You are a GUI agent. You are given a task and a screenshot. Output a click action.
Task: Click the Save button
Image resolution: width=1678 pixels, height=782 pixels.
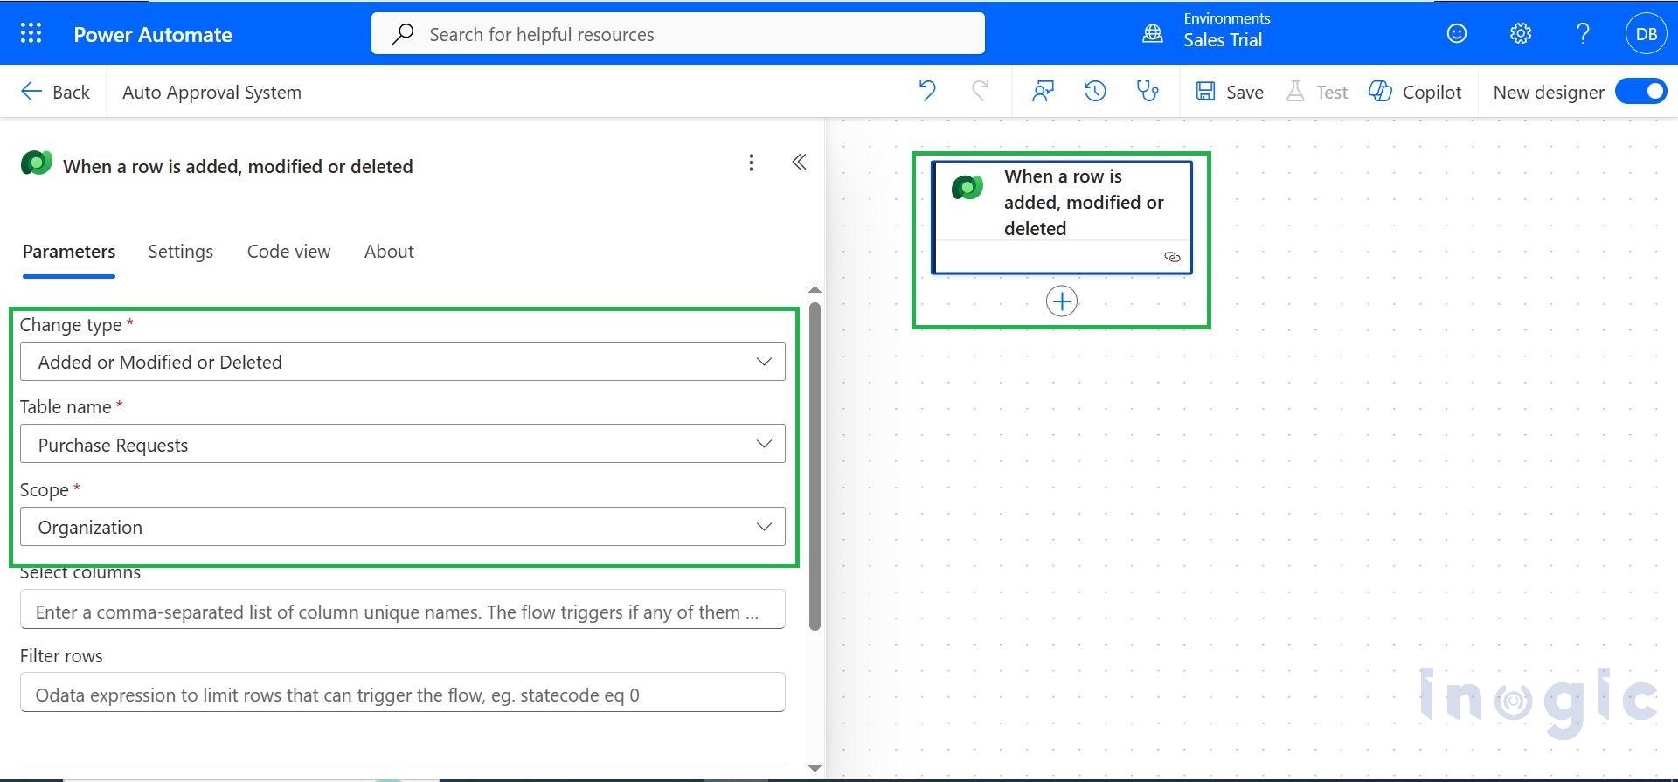(x=1230, y=92)
